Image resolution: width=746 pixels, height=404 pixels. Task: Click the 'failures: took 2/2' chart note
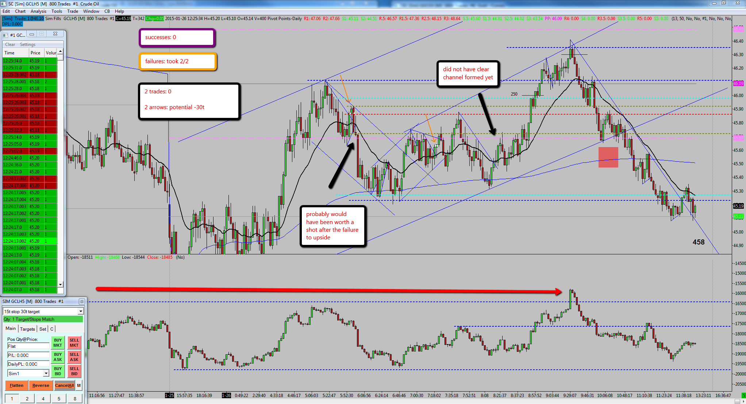coord(178,61)
